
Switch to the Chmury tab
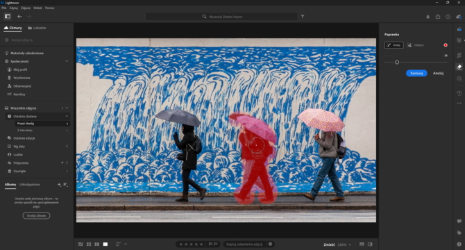click(x=12, y=28)
